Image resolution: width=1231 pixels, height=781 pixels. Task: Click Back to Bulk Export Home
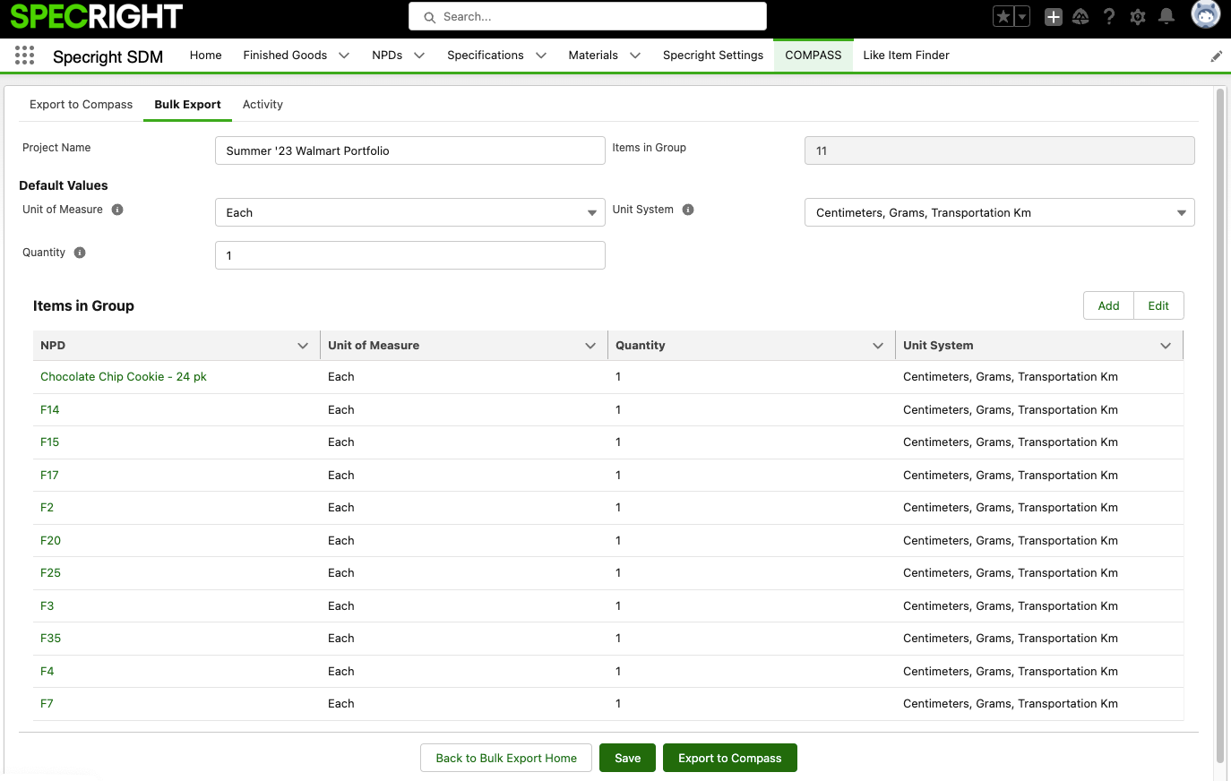[506, 758]
